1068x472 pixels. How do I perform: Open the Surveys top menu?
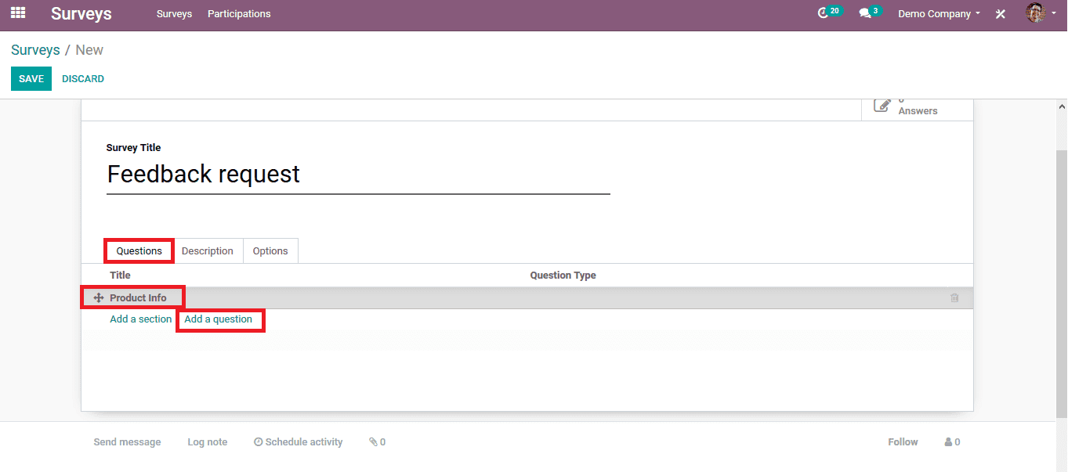click(x=174, y=14)
